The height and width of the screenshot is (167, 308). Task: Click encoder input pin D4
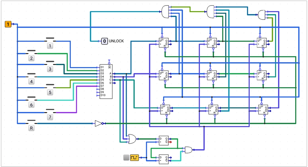[98, 77]
